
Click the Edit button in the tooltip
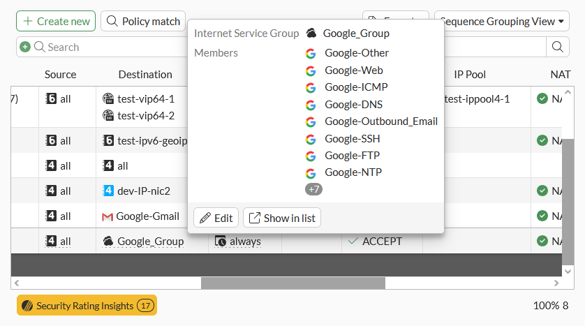pos(216,218)
